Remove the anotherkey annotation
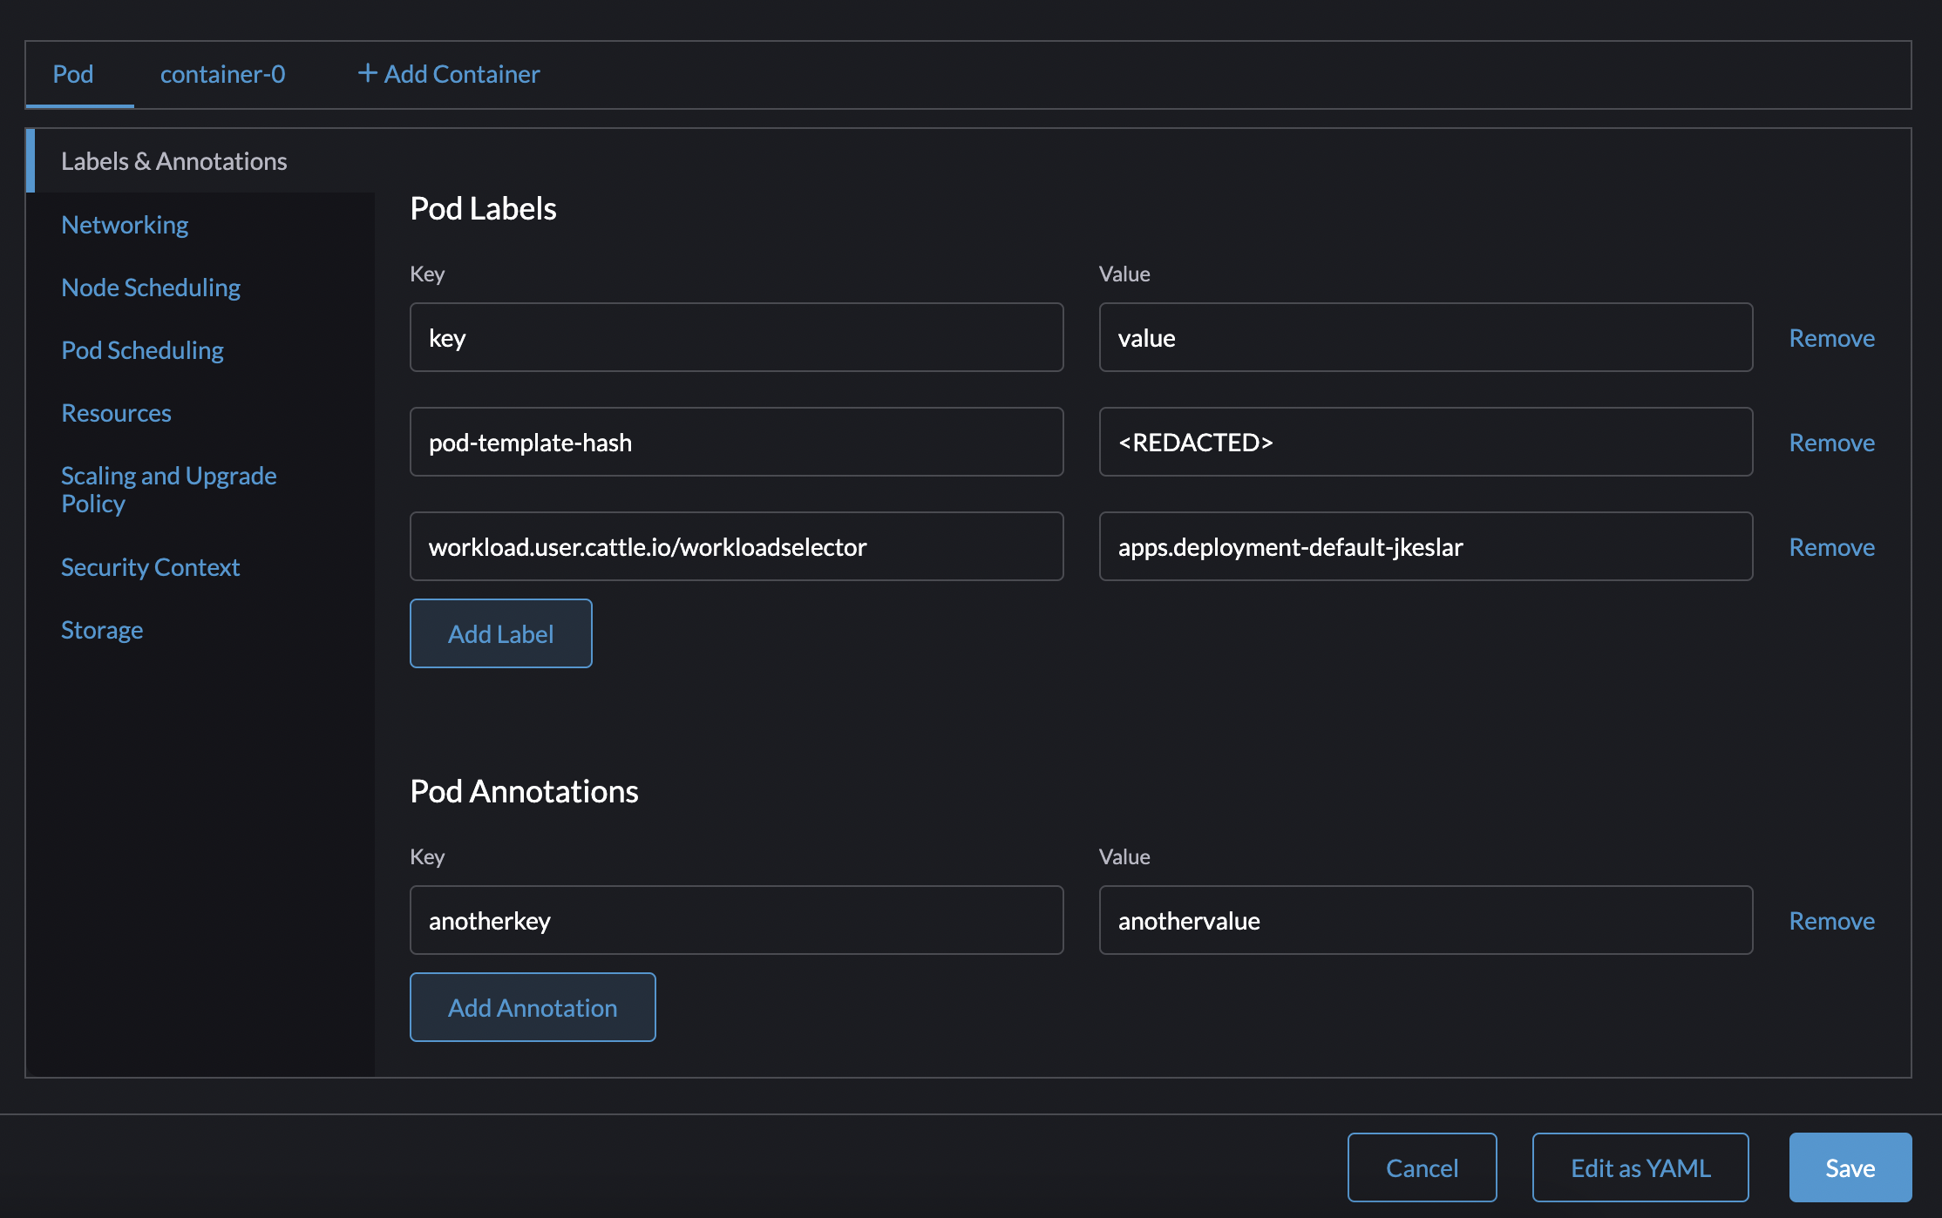The height and width of the screenshot is (1218, 1942). click(x=1831, y=920)
